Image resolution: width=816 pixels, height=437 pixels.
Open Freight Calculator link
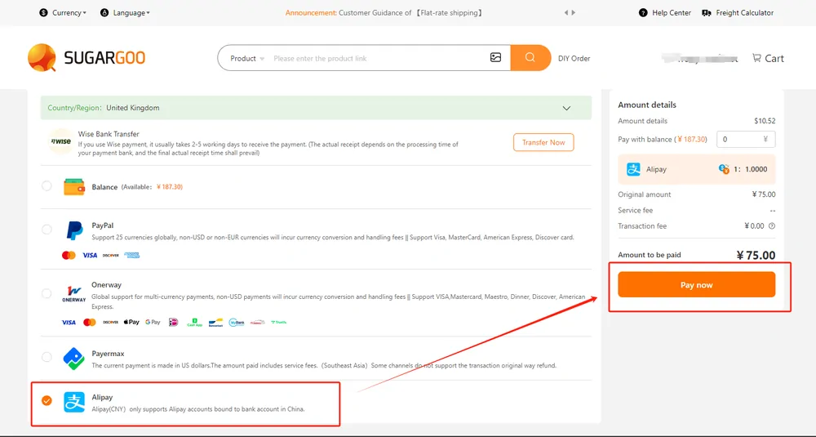pyautogui.click(x=745, y=12)
